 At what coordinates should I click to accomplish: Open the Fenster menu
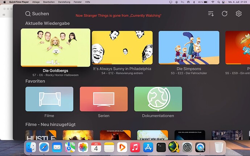[x=78, y=2]
